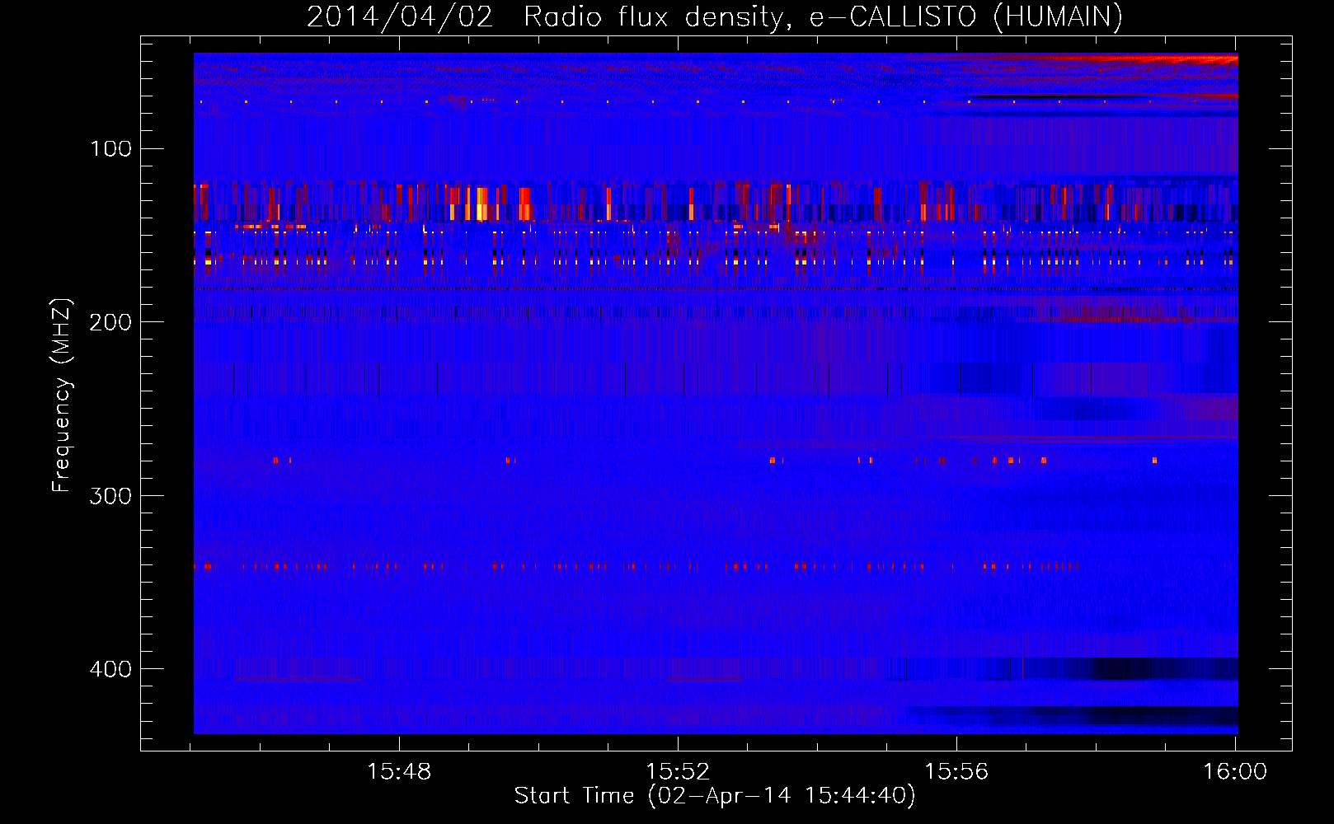Click the "200" frequency tick label

[110, 322]
